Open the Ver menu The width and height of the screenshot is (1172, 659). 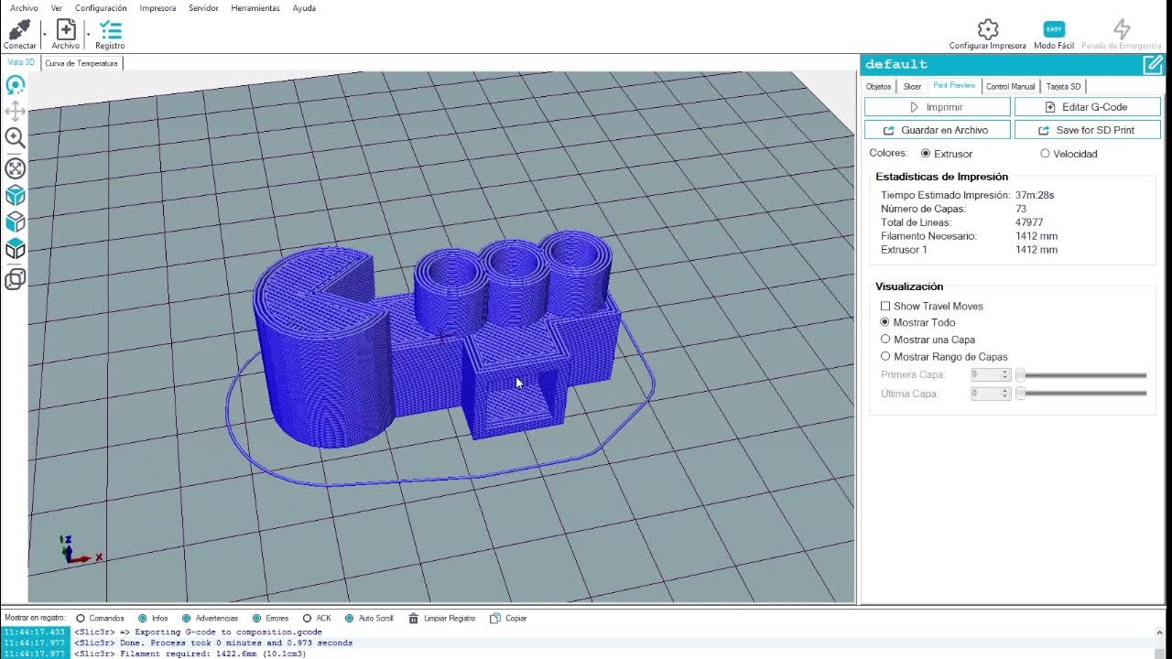[57, 8]
